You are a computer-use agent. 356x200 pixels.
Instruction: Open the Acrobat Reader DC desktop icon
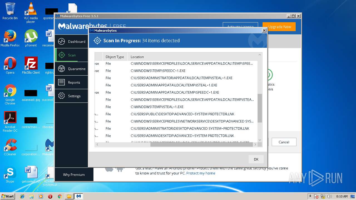(x=10, y=122)
